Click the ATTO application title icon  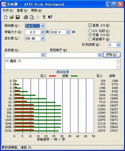[4, 4]
